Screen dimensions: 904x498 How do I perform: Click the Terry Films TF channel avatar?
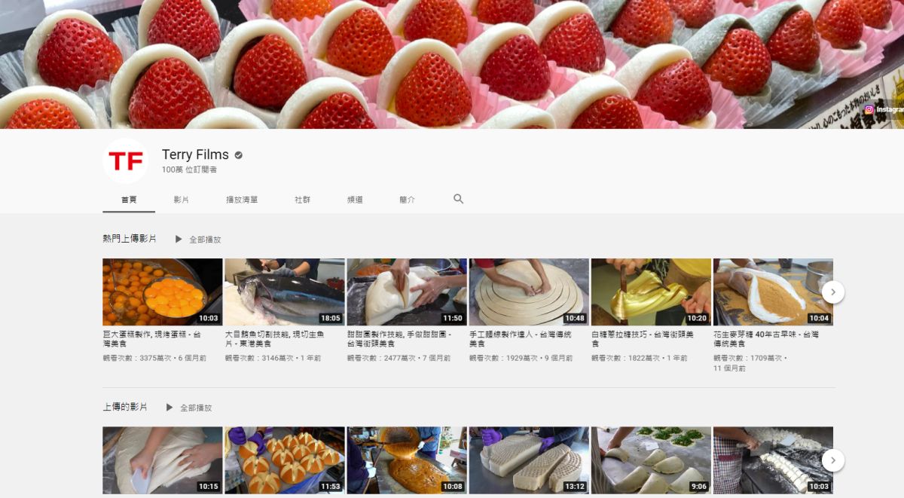(x=125, y=160)
